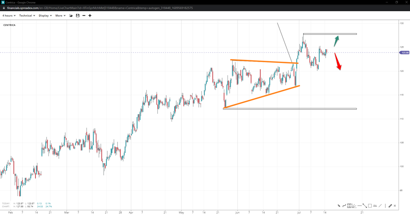Close the drawing tools toolbar
Screen dimensions: 410x219
tap(395, 206)
